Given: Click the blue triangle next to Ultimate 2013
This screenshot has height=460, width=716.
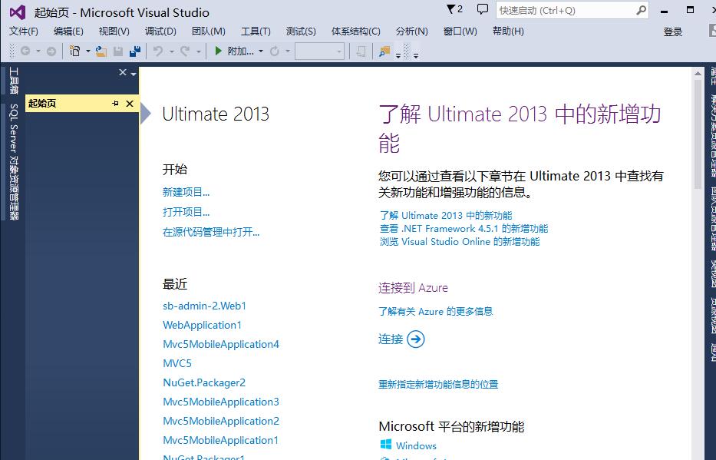Looking at the screenshot, I should [145, 114].
